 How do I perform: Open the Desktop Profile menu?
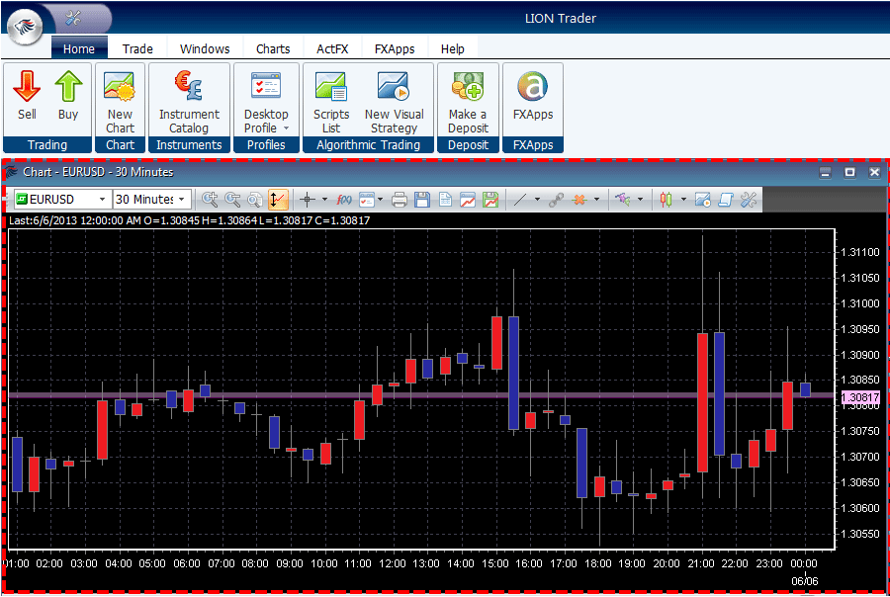[266, 102]
